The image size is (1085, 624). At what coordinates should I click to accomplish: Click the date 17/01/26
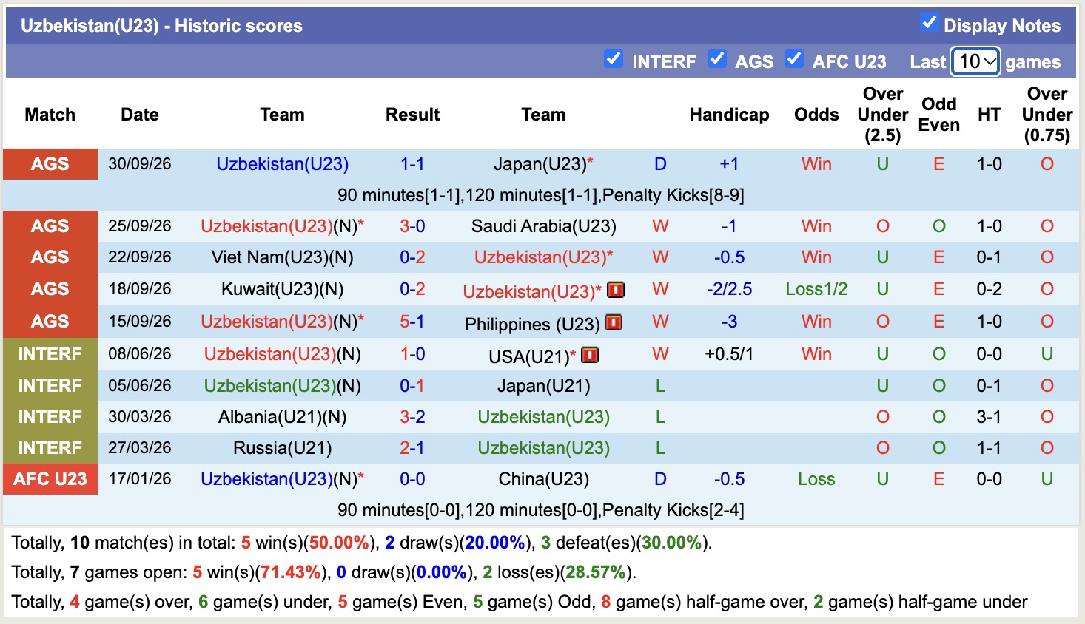140,479
